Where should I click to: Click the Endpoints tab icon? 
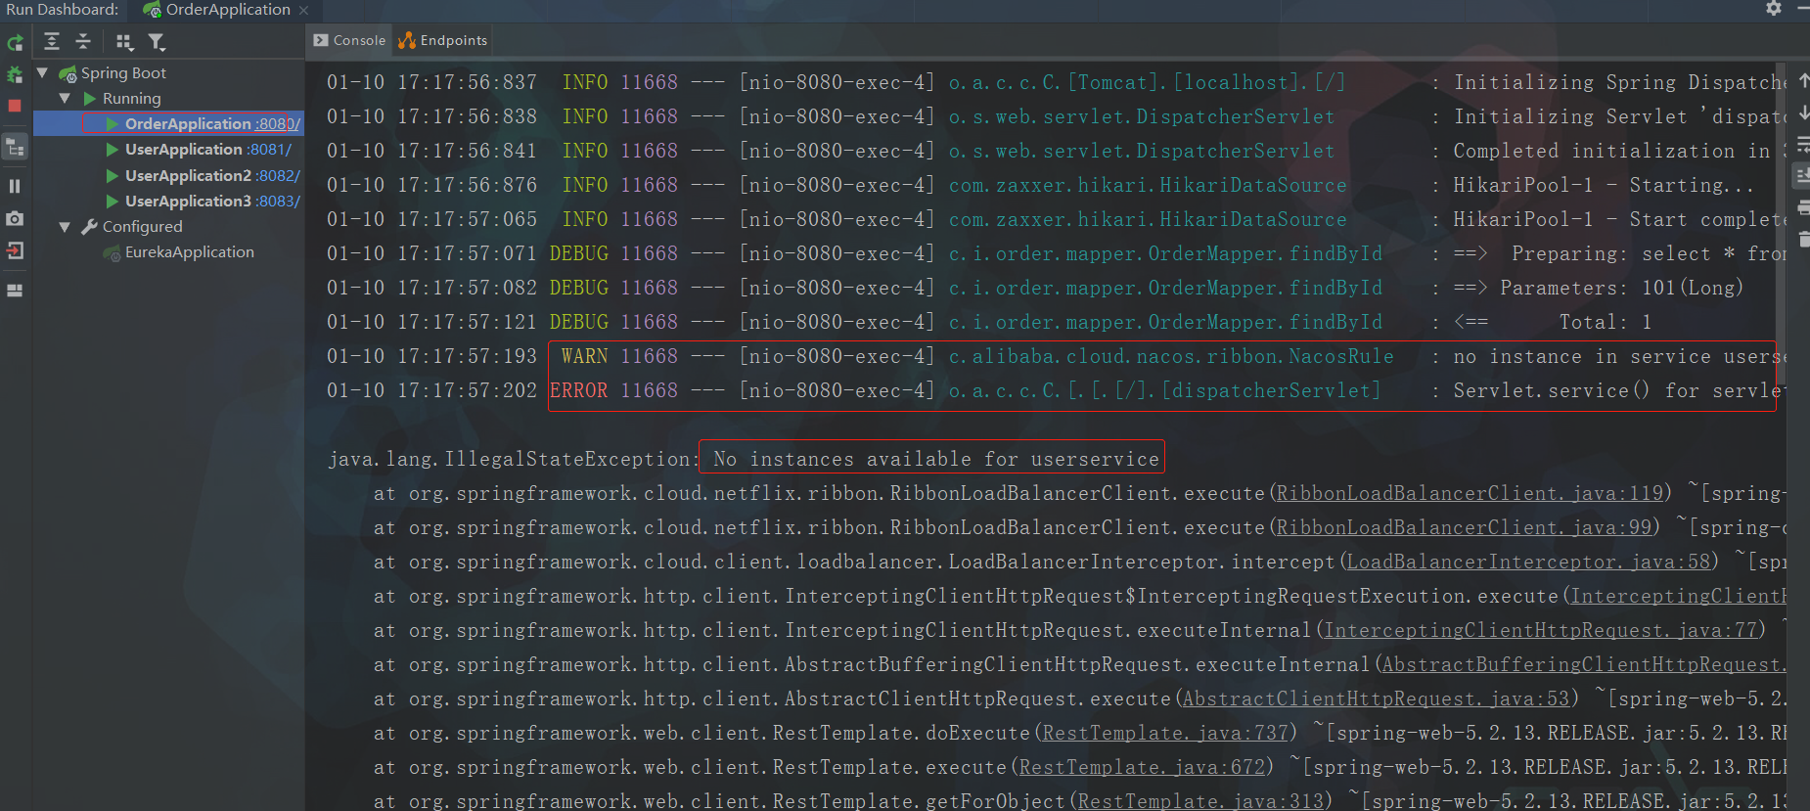406,40
